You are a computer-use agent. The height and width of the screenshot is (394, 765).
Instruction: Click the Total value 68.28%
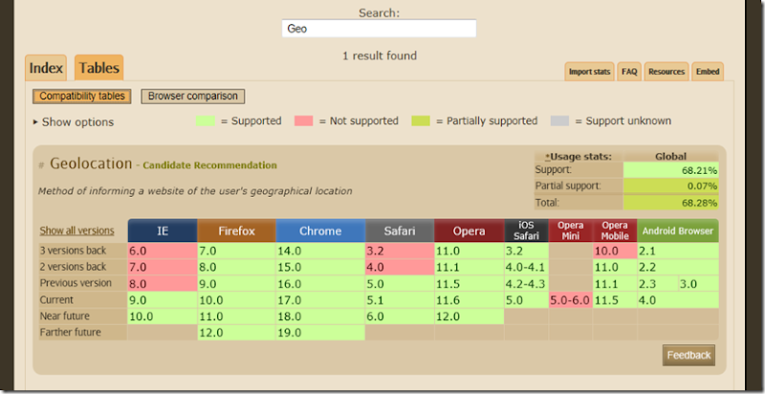671,203
